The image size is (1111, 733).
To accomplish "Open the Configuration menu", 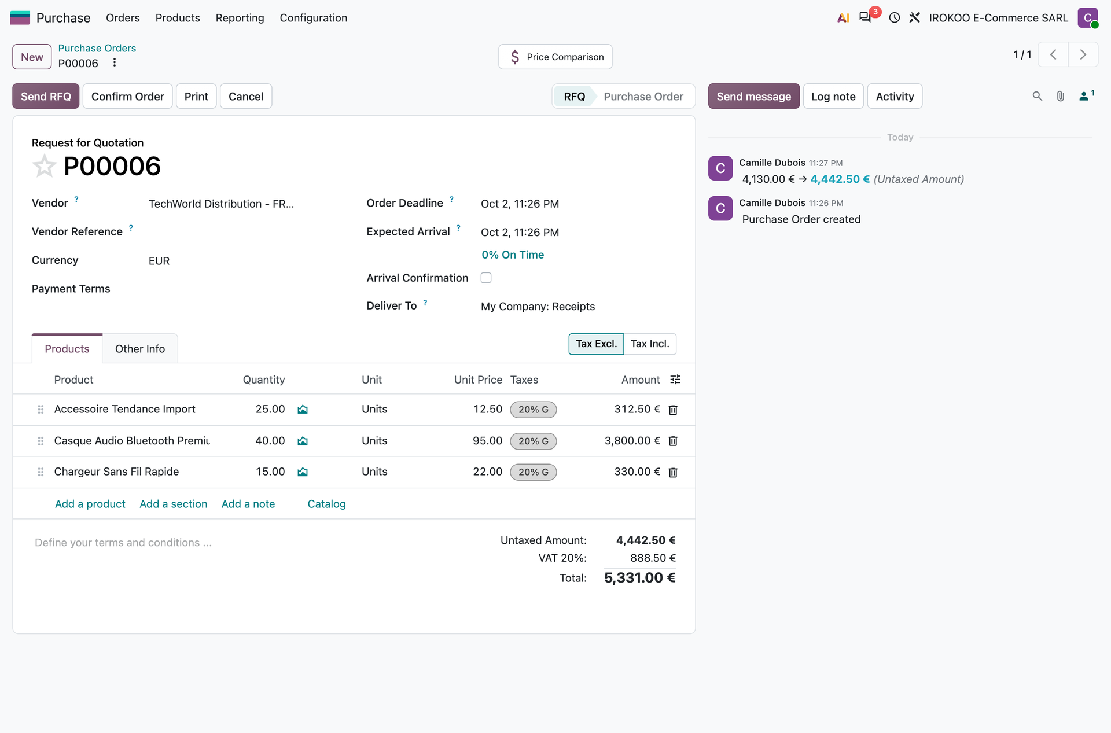I will (314, 18).
